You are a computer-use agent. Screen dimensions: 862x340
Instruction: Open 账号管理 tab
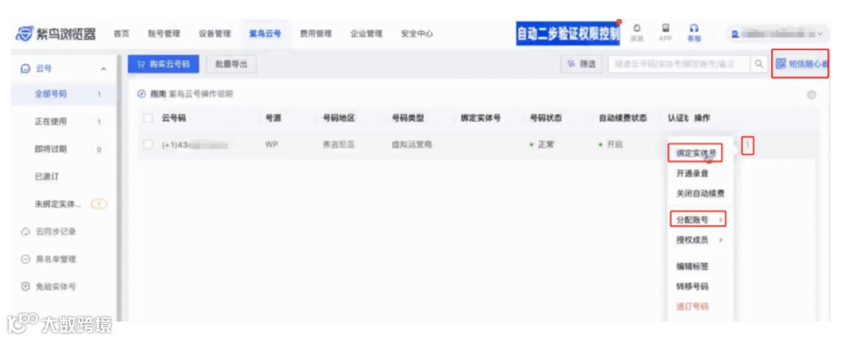click(164, 34)
